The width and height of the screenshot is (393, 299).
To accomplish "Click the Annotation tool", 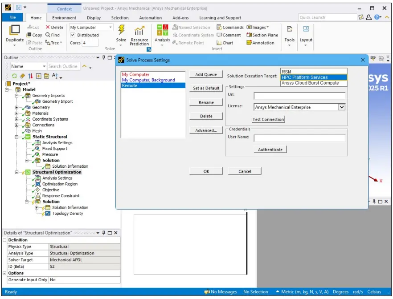I will tap(260, 43).
